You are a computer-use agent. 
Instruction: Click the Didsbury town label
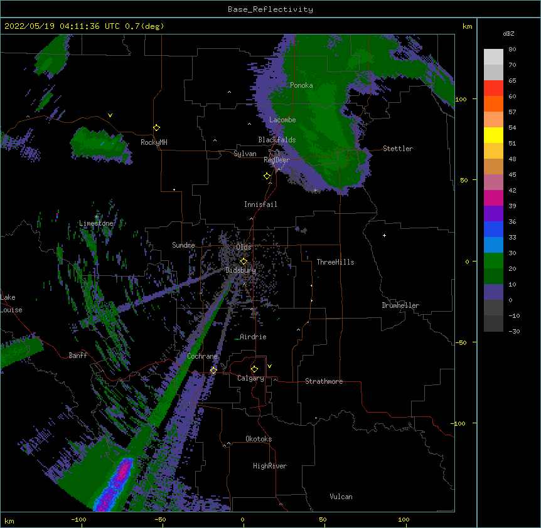coord(241,270)
